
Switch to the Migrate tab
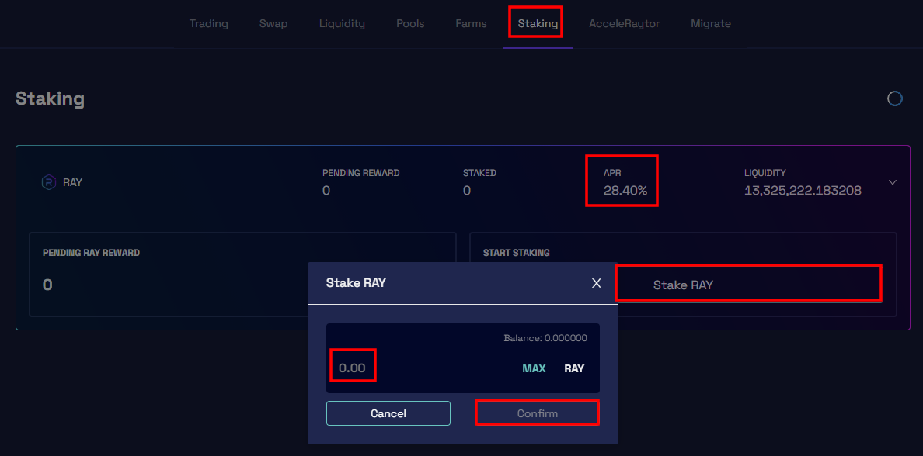tap(710, 24)
